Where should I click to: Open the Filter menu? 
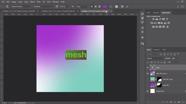tap(39, 2)
